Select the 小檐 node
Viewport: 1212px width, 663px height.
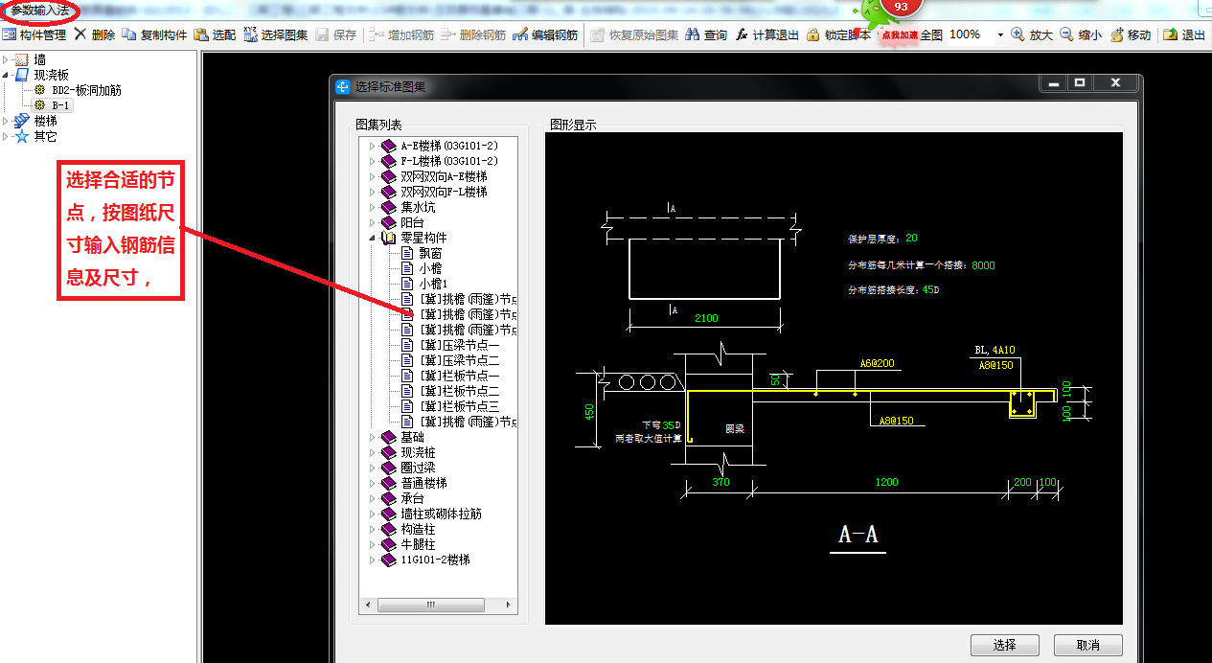click(430, 268)
